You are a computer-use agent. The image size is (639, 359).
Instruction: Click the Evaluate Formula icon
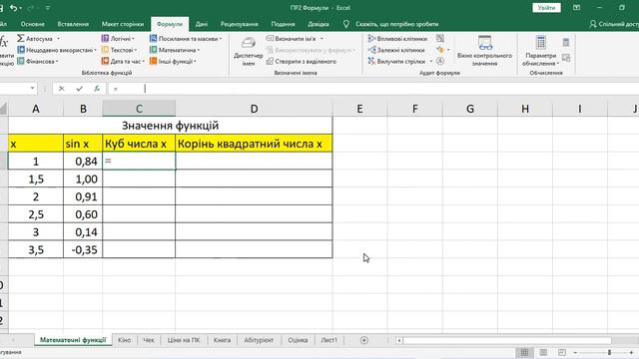pos(440,61)
